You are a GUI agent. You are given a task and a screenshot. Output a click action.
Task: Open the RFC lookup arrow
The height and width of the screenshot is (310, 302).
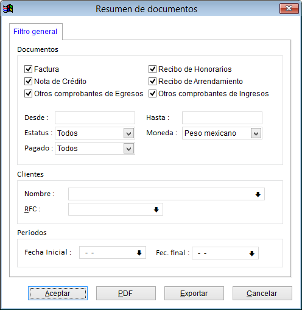point(156,210)
